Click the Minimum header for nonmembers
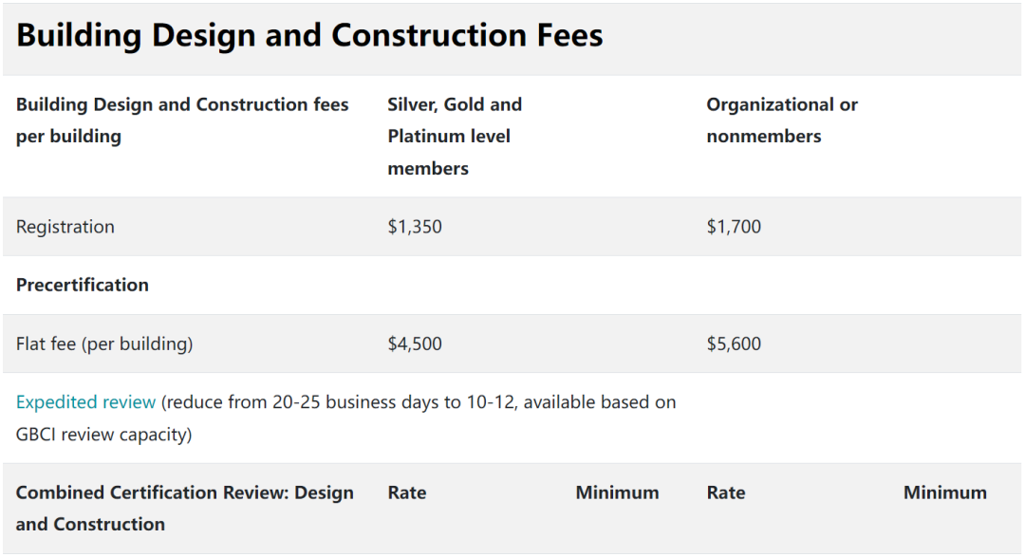Viewport: 1025px width, 557px height. (x=944, y=492)
